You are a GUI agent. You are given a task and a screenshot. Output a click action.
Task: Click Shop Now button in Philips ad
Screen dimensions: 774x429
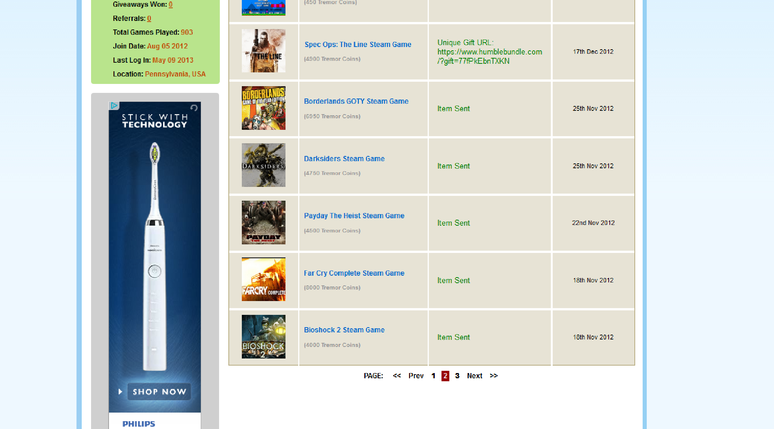pos(159,392)
